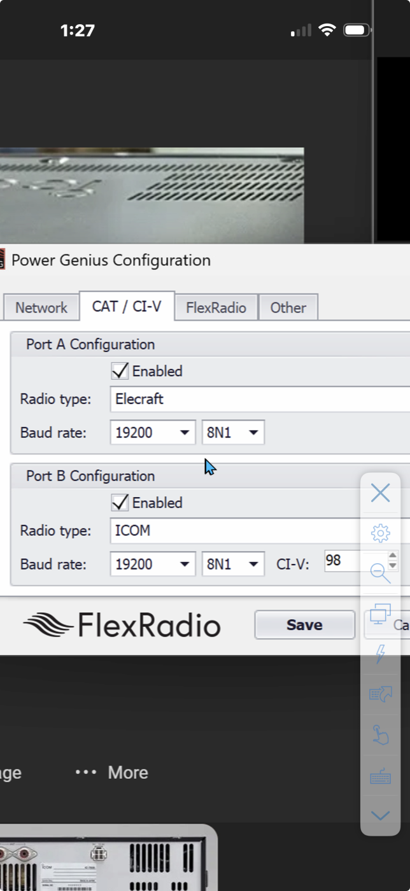Image resolution: width=410 pixels, height=891 pixels.
Task: Open Port B 8N1 format dropdown
Action: click(233, 564)
